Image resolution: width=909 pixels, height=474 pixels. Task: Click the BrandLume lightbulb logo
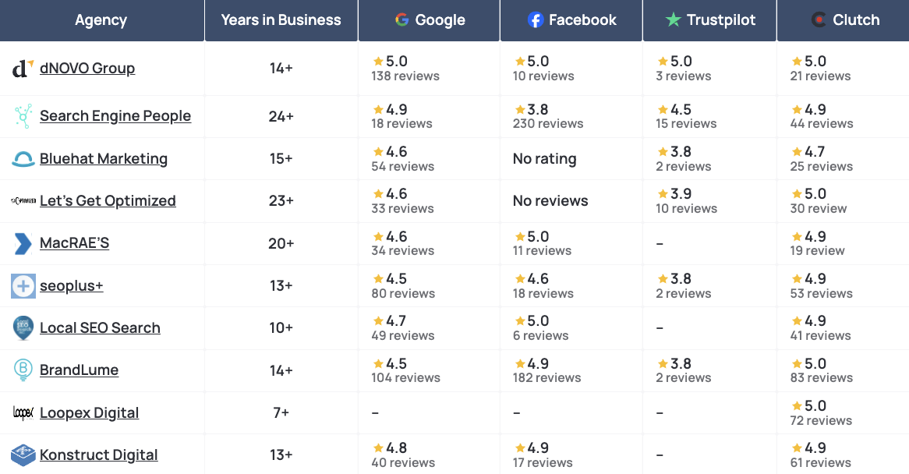tap(22, 370)
